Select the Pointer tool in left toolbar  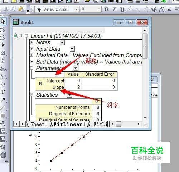tap(3, 21)
